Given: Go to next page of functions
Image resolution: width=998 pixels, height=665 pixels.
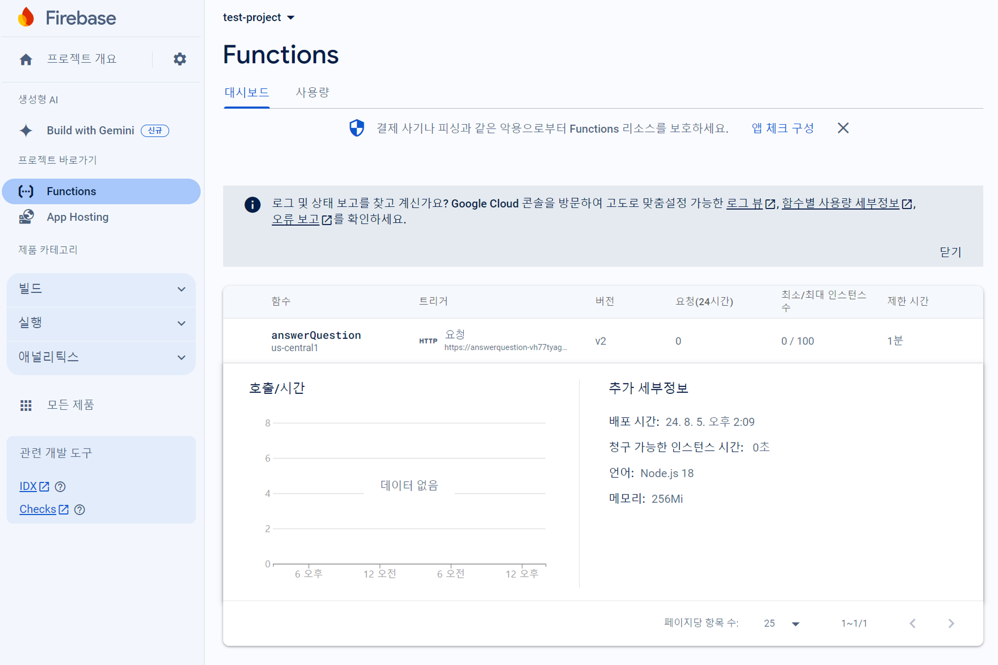Looking at the screenshot, I should pos(951,623).
